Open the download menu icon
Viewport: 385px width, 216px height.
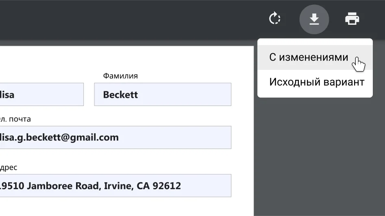(x=314, y=19)
